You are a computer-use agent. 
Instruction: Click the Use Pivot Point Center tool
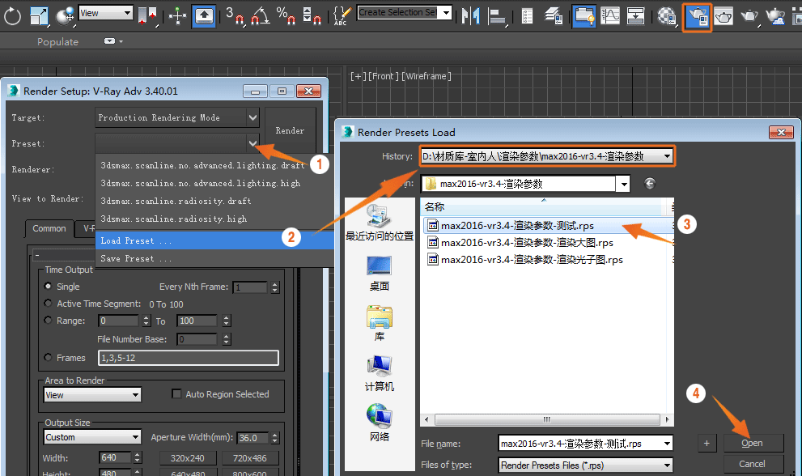pos(147,16)
